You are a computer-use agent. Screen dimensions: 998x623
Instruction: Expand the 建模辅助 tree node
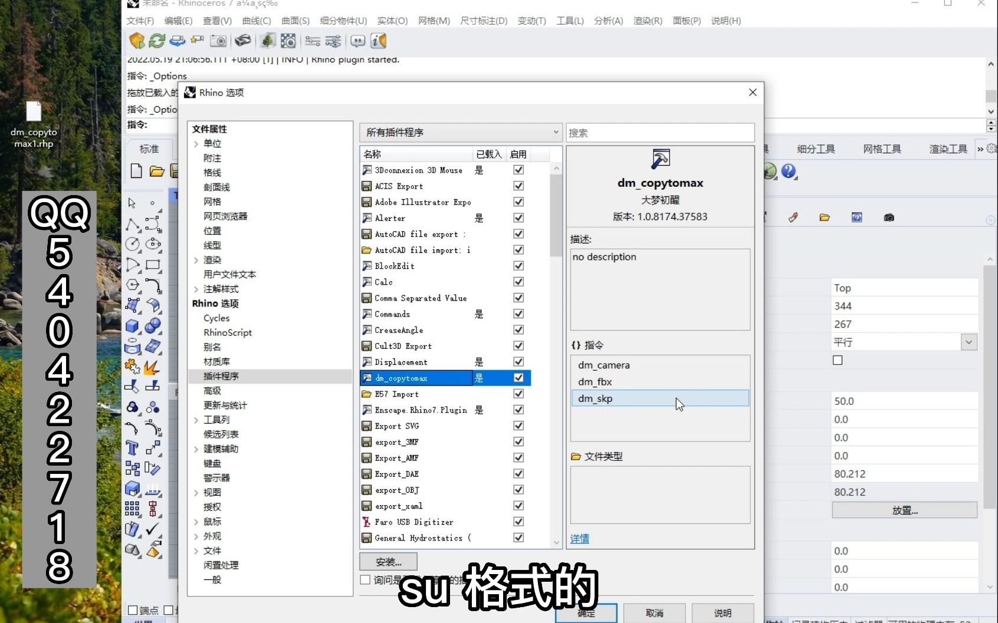point(196,449)
